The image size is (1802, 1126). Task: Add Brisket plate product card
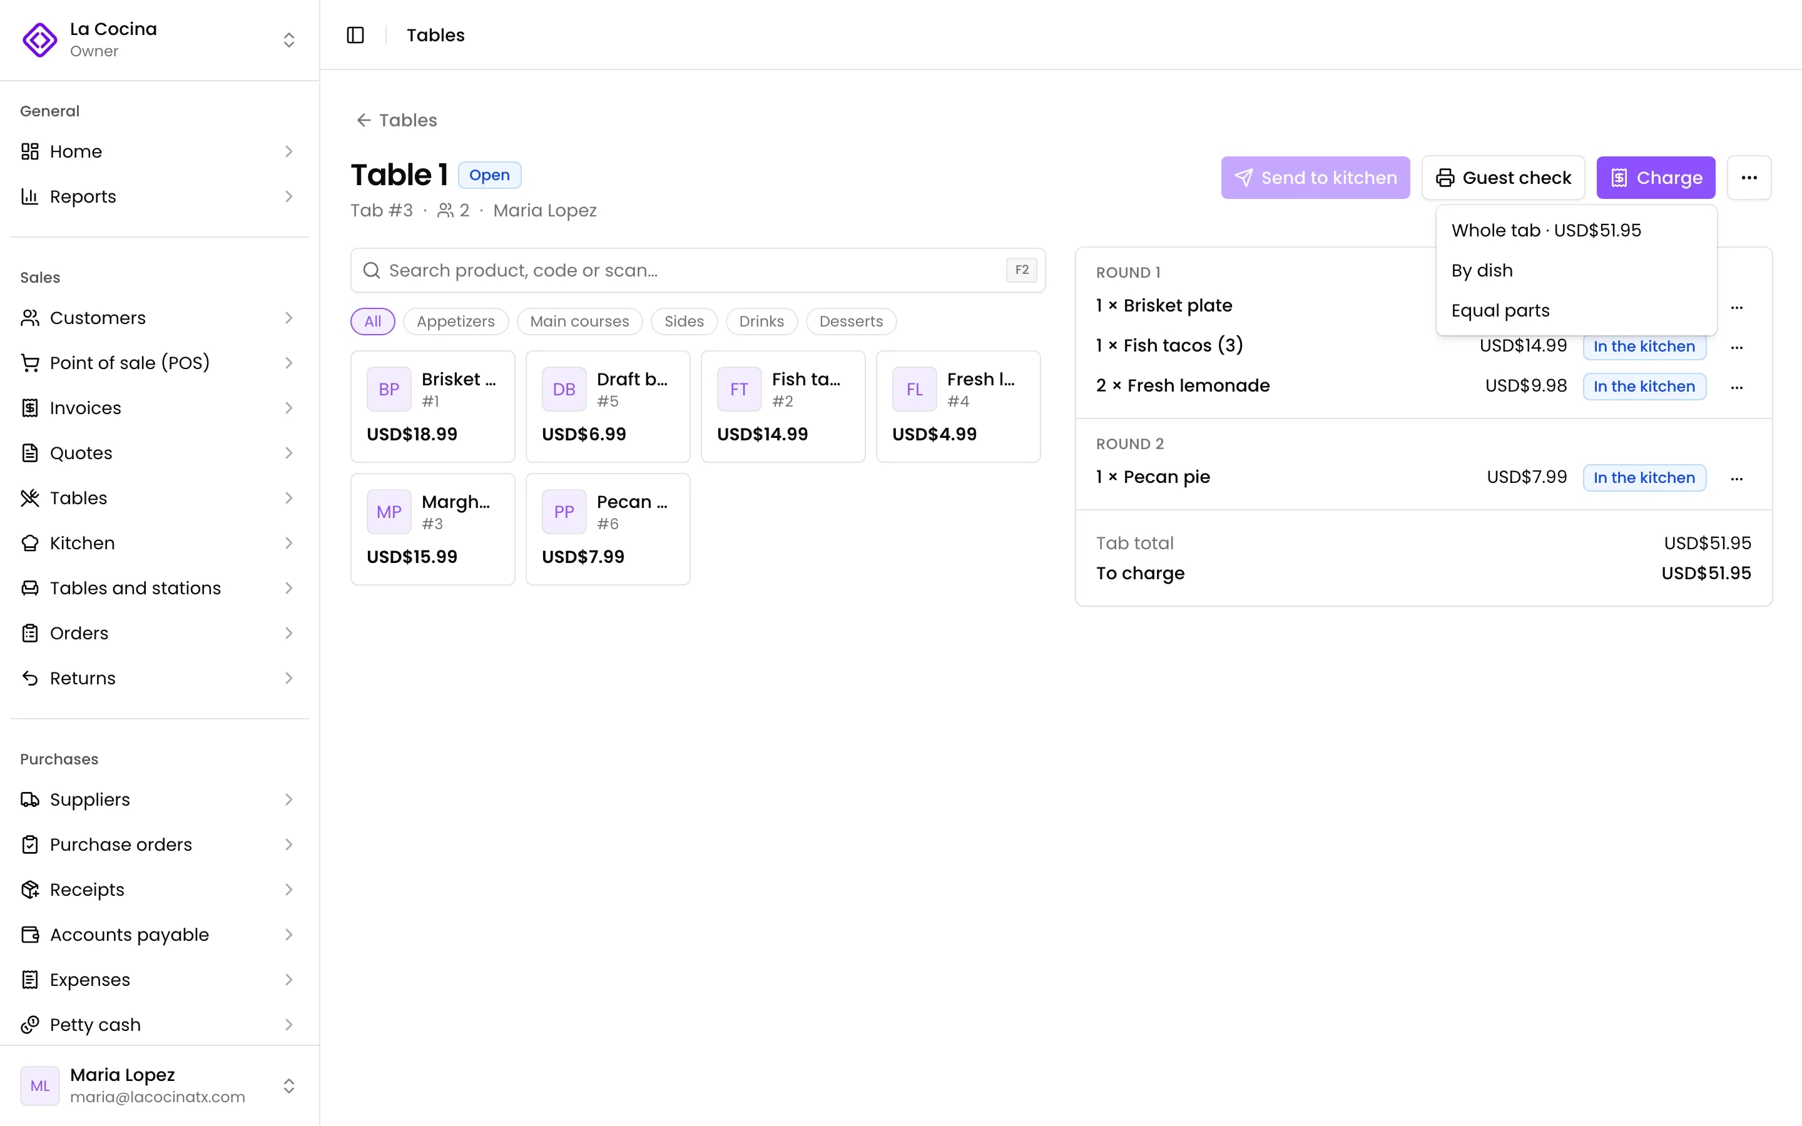click(432, 407)
